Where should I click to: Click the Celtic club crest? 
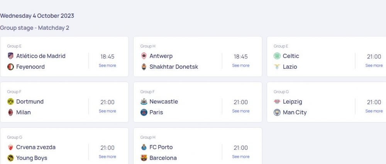277,56
